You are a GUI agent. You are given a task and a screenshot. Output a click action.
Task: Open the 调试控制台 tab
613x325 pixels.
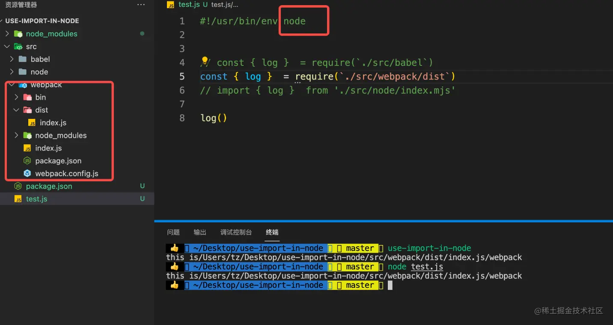pos(236,232)
